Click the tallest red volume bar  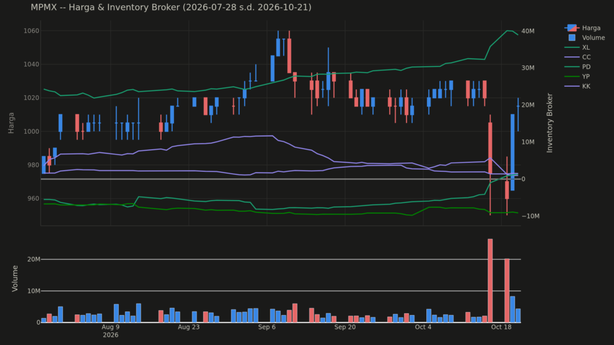[490, 280]
